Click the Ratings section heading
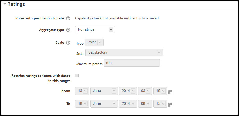 coord(16,4)
